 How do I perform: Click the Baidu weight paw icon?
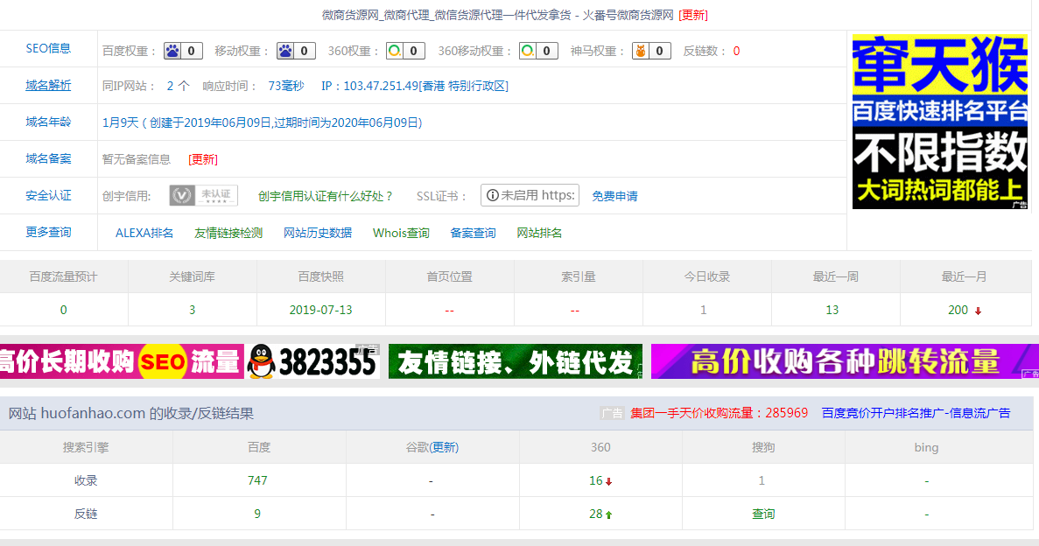click(173, 51)
